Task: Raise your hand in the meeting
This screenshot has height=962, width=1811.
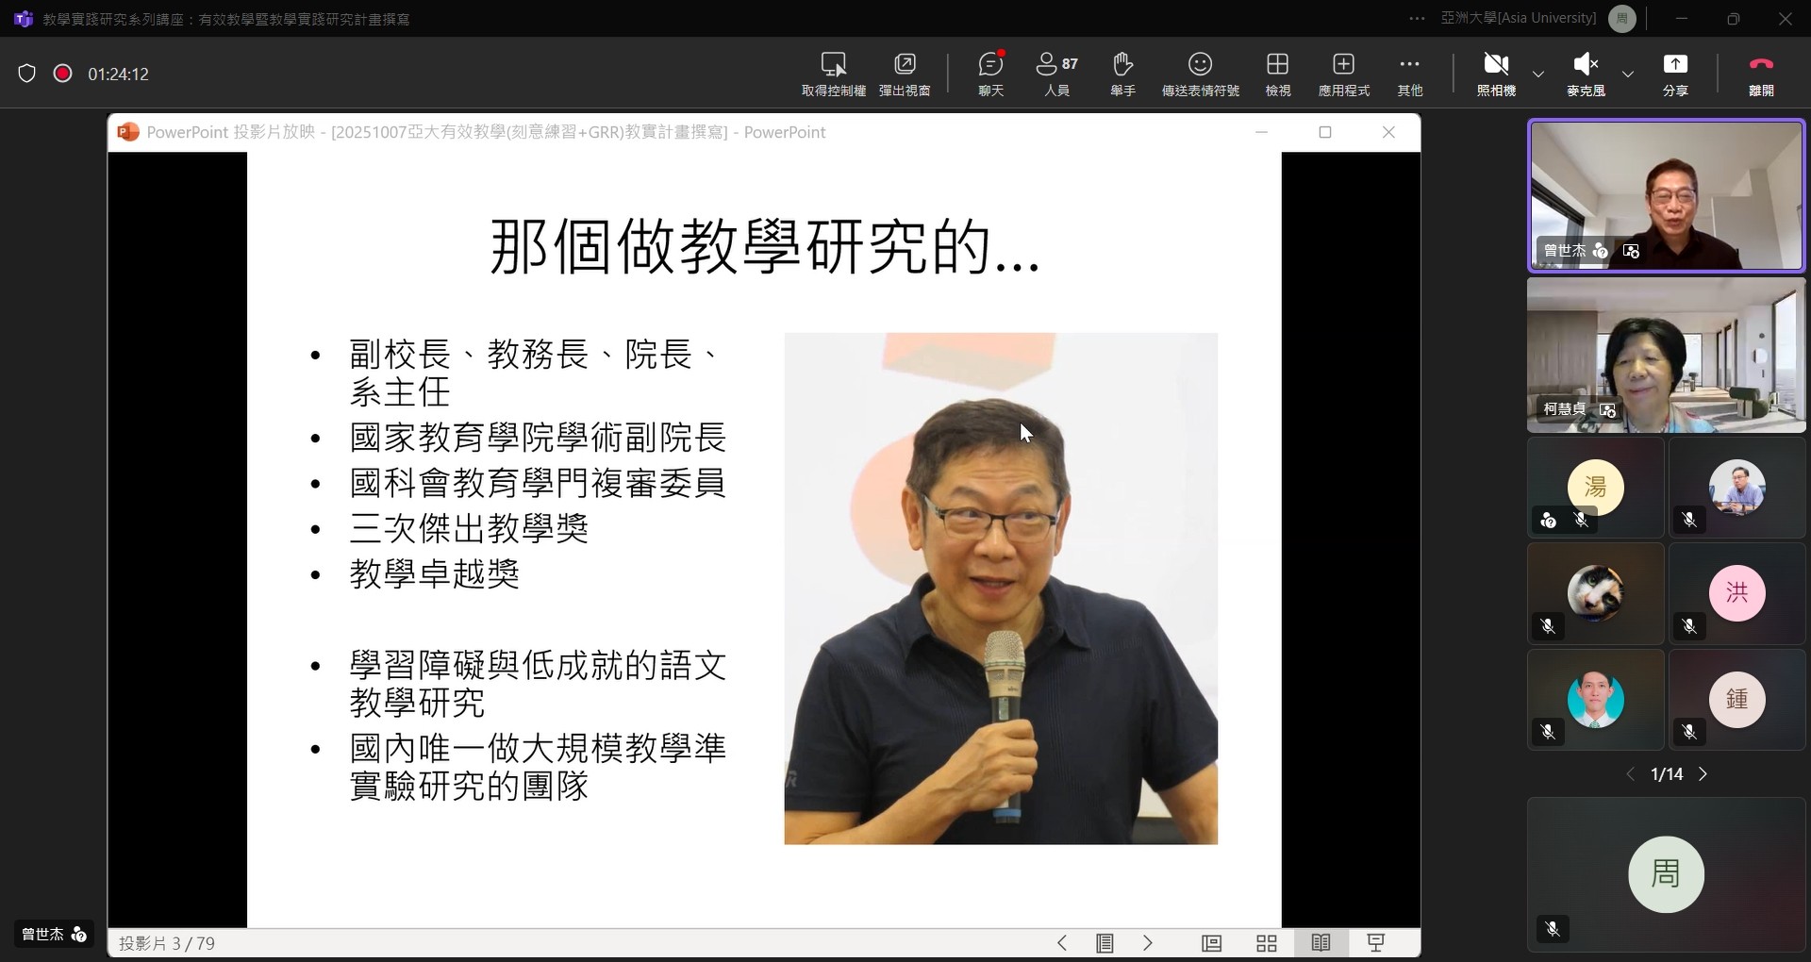Action: [x=1122, y=74]
